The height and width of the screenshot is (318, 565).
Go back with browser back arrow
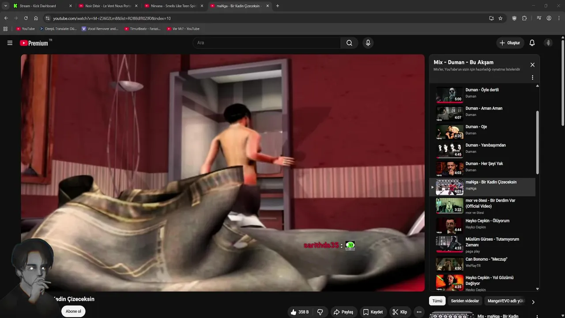(6, 18)
